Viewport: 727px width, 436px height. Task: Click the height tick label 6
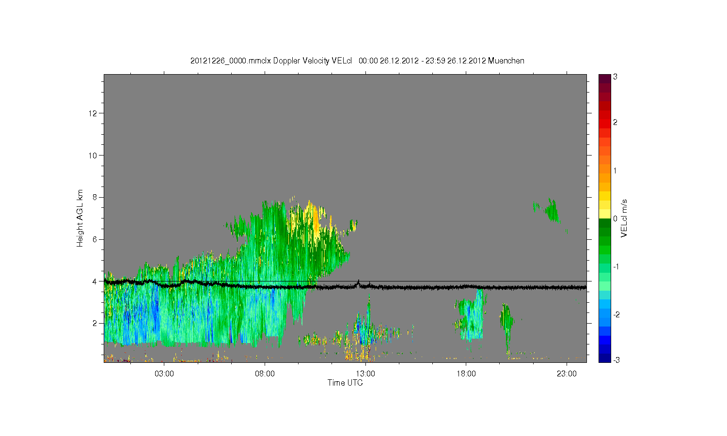pos(95,239)
